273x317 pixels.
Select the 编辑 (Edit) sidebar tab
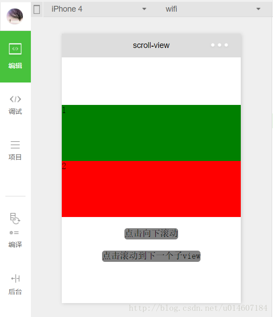point(15,56)
